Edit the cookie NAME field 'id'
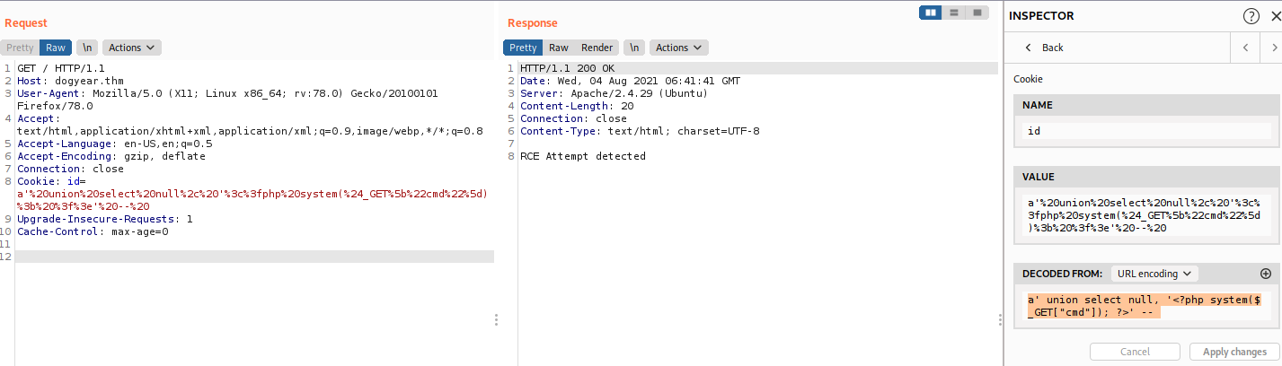Viewport: 1282px width, 366px height. click(1147, 131)
